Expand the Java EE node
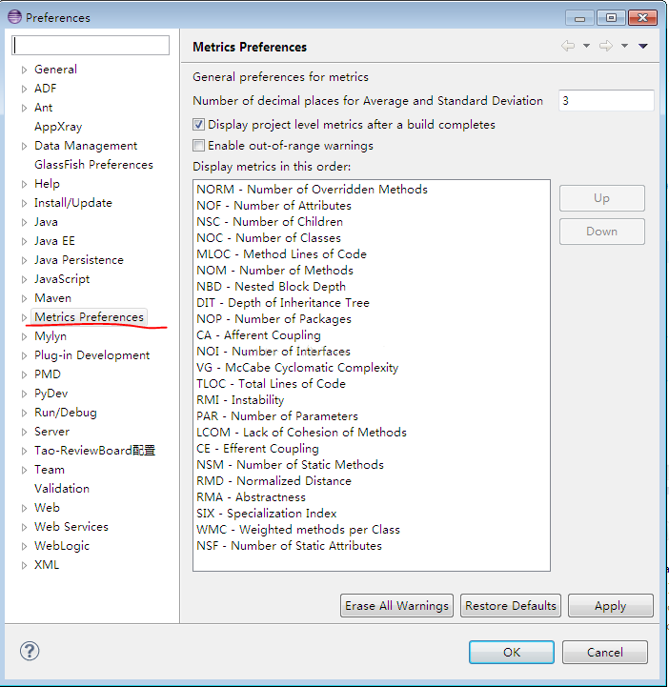 [x=24, y=241]
